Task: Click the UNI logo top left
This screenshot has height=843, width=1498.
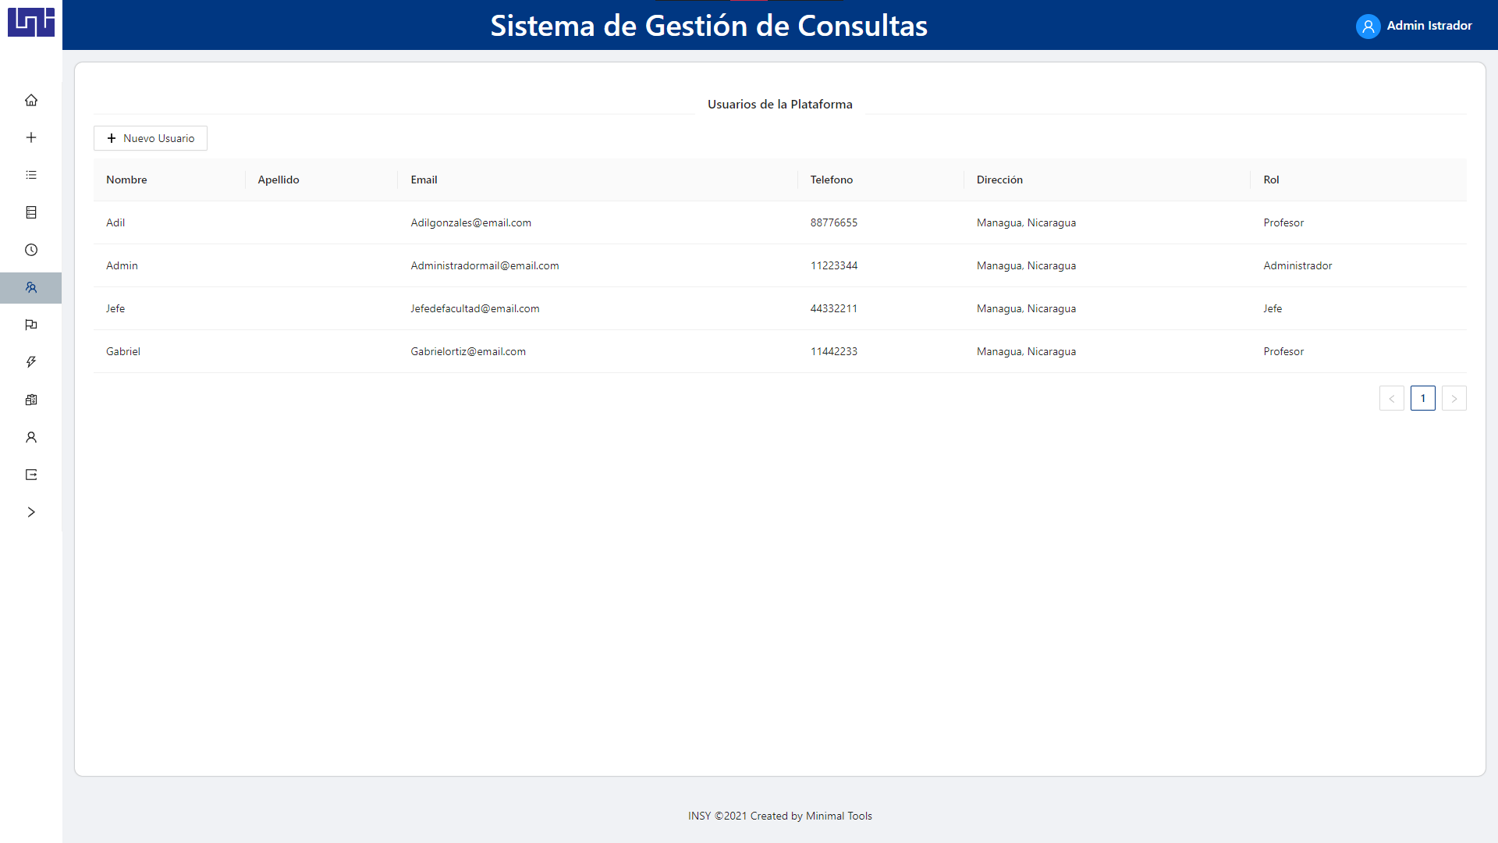Action: 31,22
